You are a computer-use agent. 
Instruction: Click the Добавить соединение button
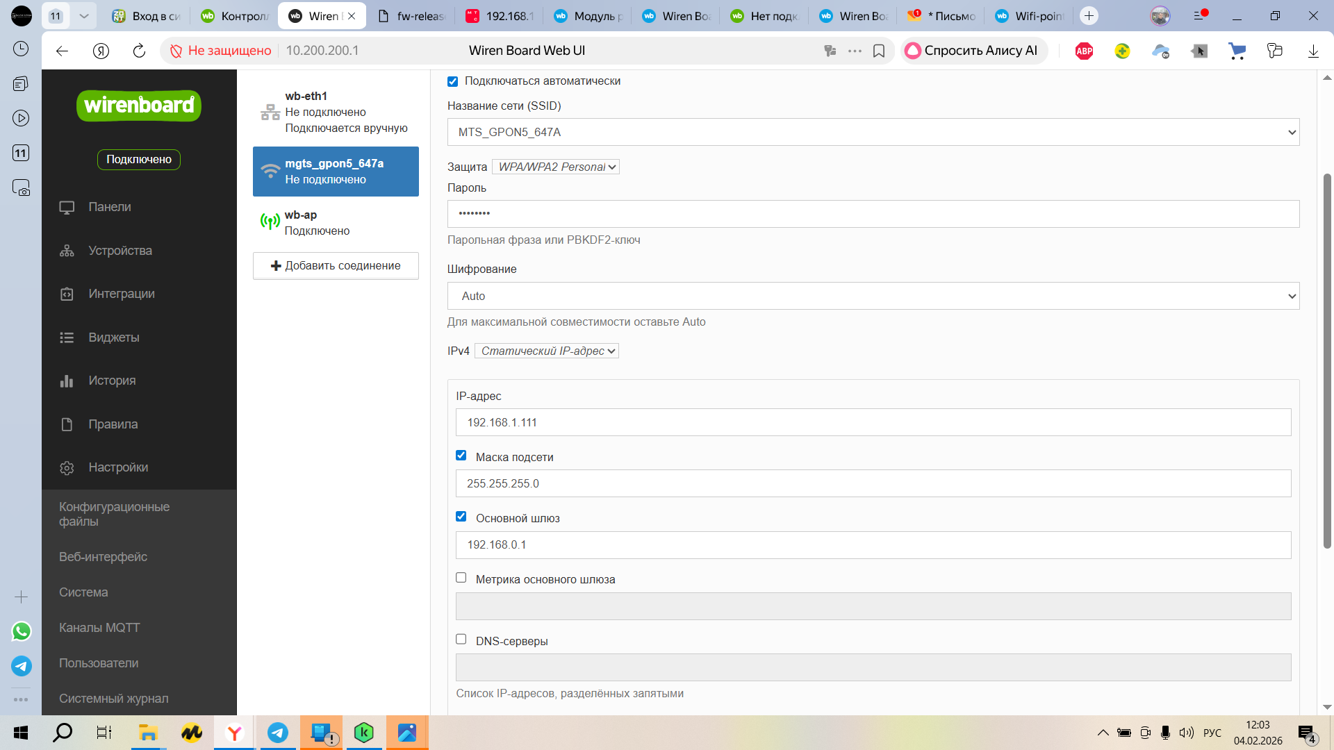tap(336, 266)
